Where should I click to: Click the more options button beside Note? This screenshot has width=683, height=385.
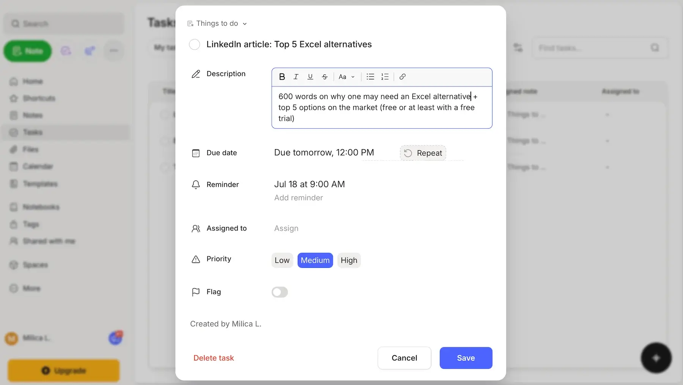click(114, 50)
